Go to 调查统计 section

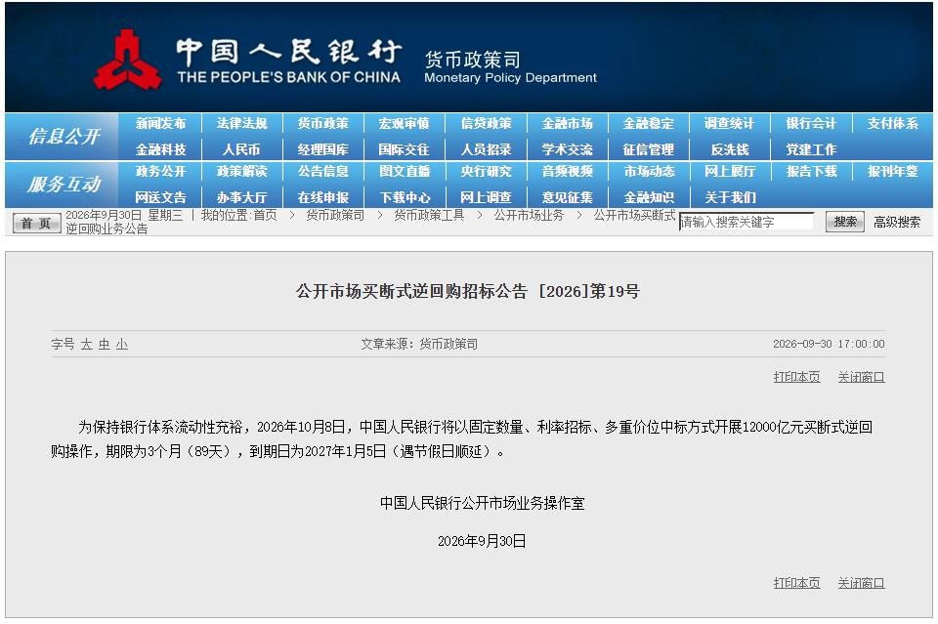[x=730, y=124]
